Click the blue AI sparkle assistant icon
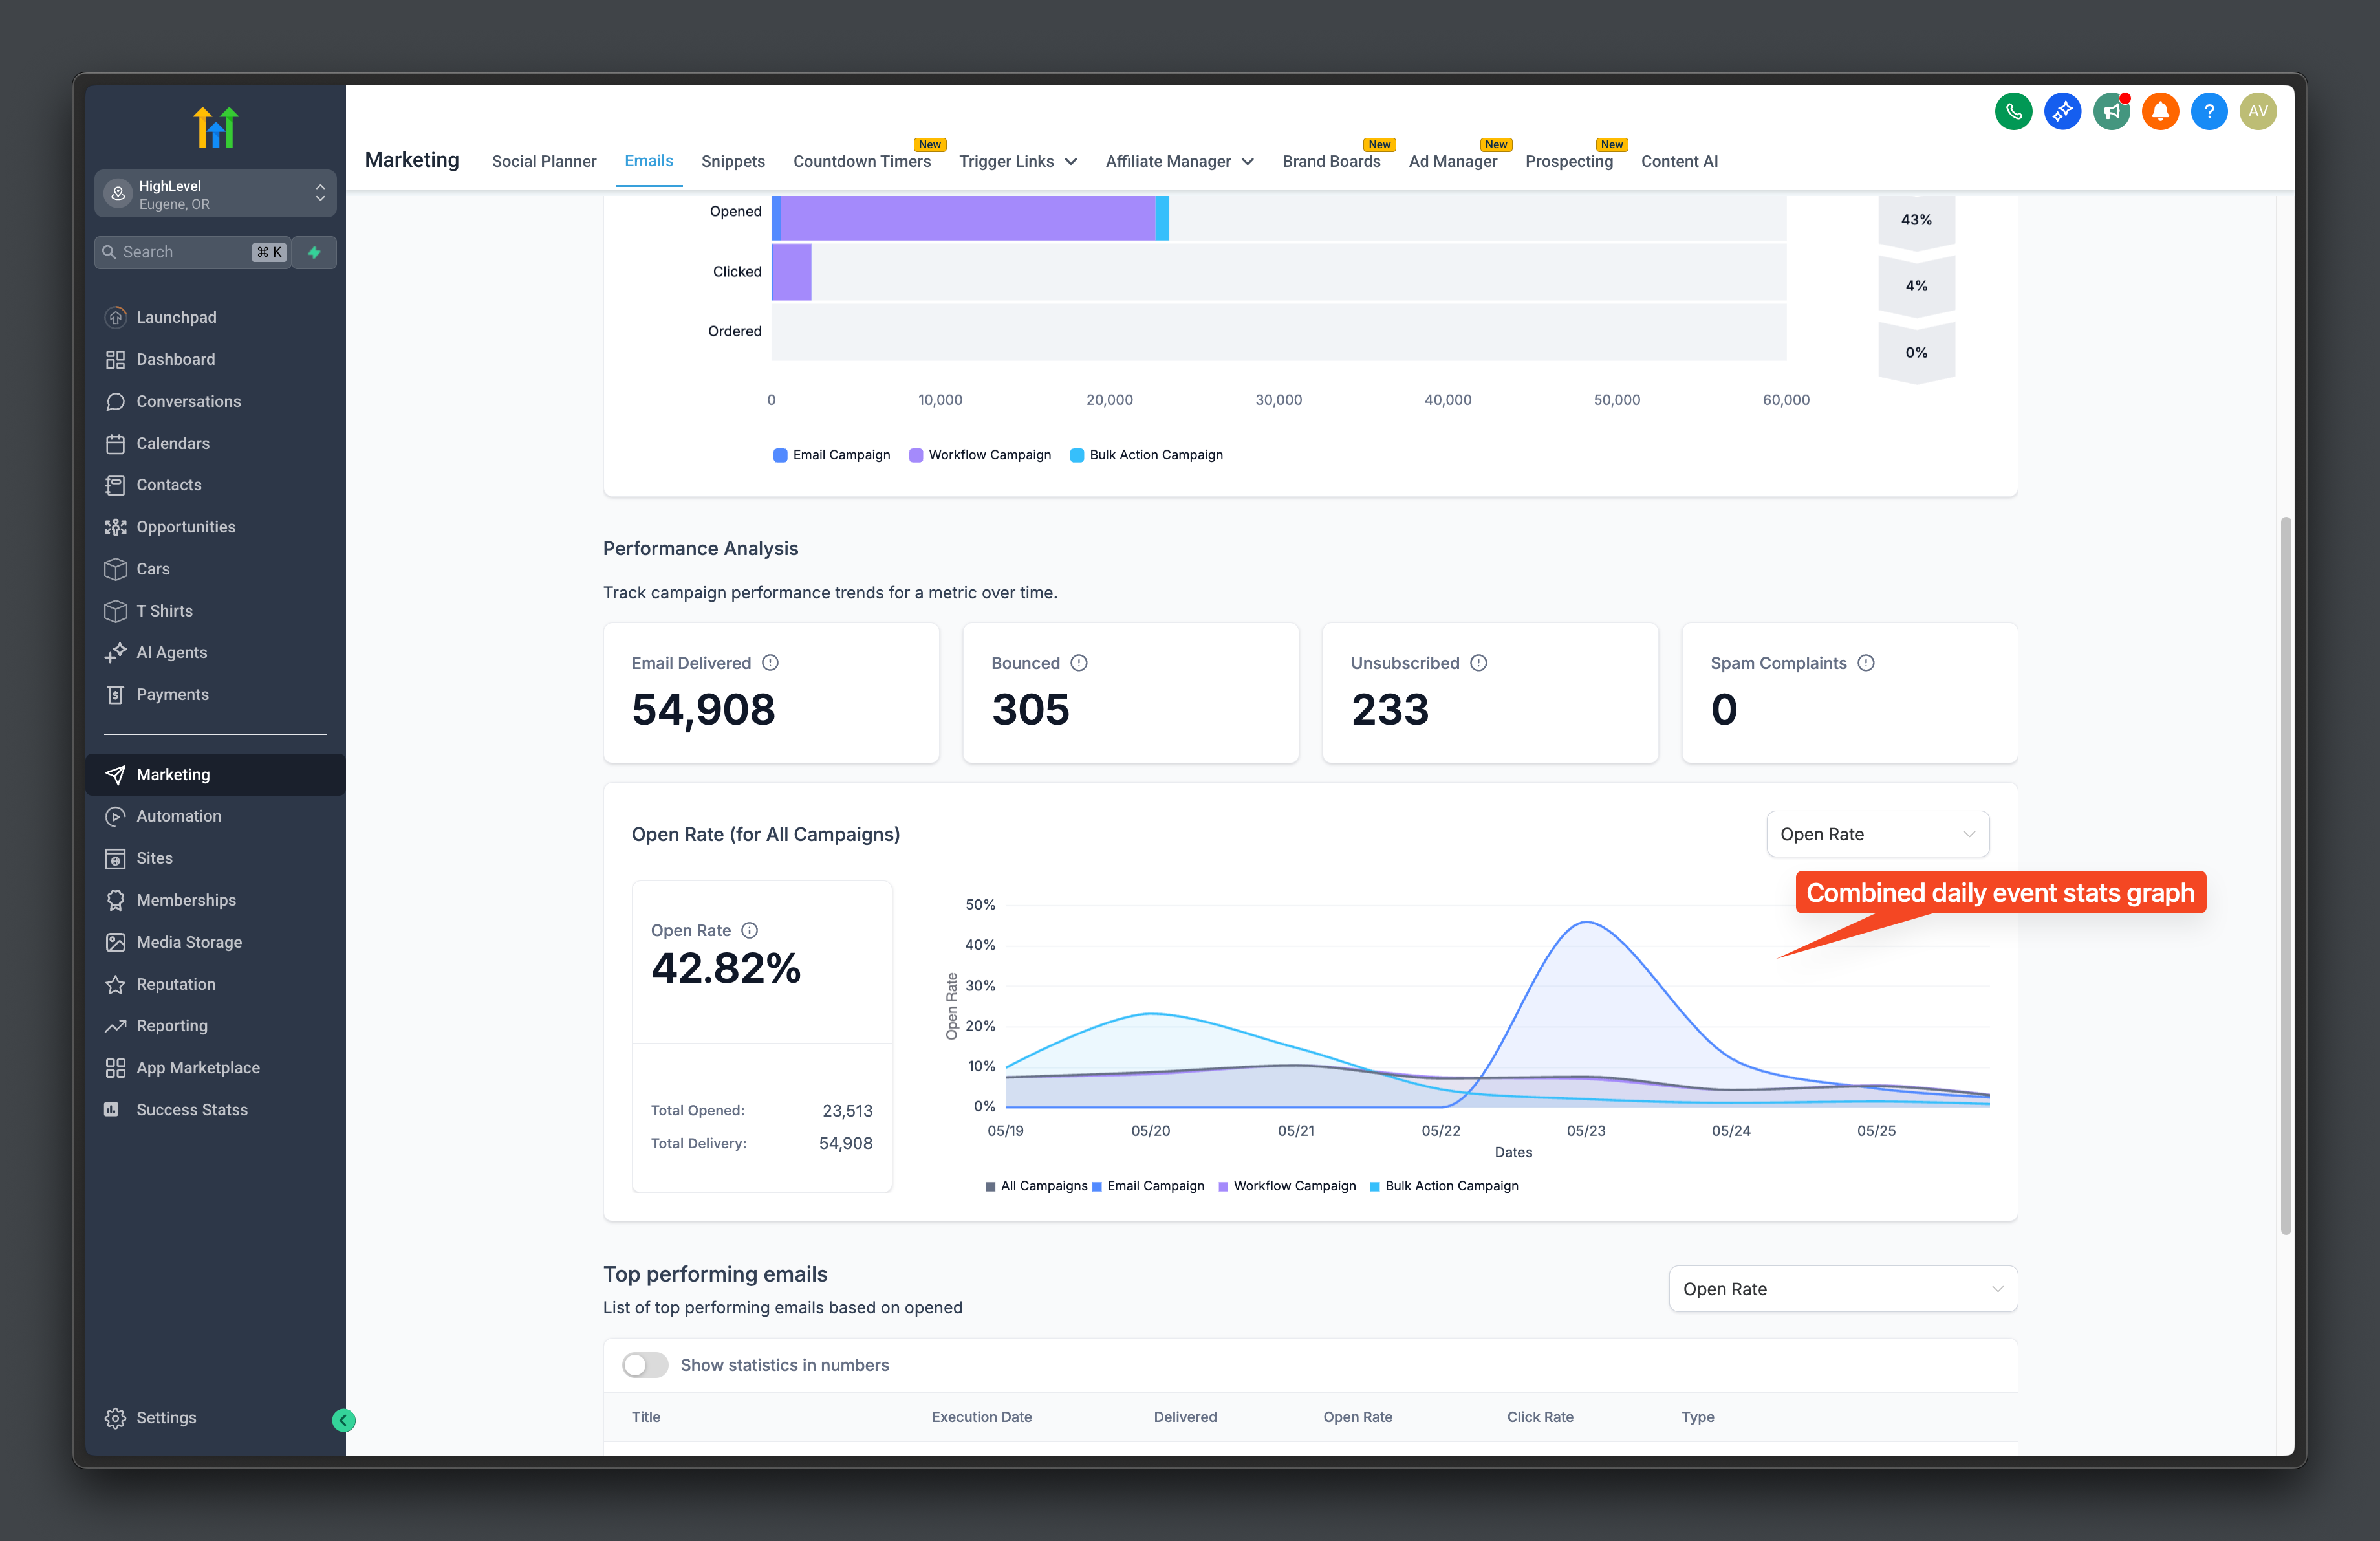2380x1541 pixels. pos(2062,112)
